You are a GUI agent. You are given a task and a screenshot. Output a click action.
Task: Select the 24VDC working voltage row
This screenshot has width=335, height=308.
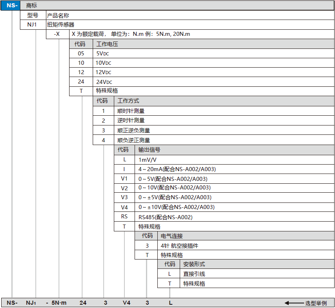[103, 81]
